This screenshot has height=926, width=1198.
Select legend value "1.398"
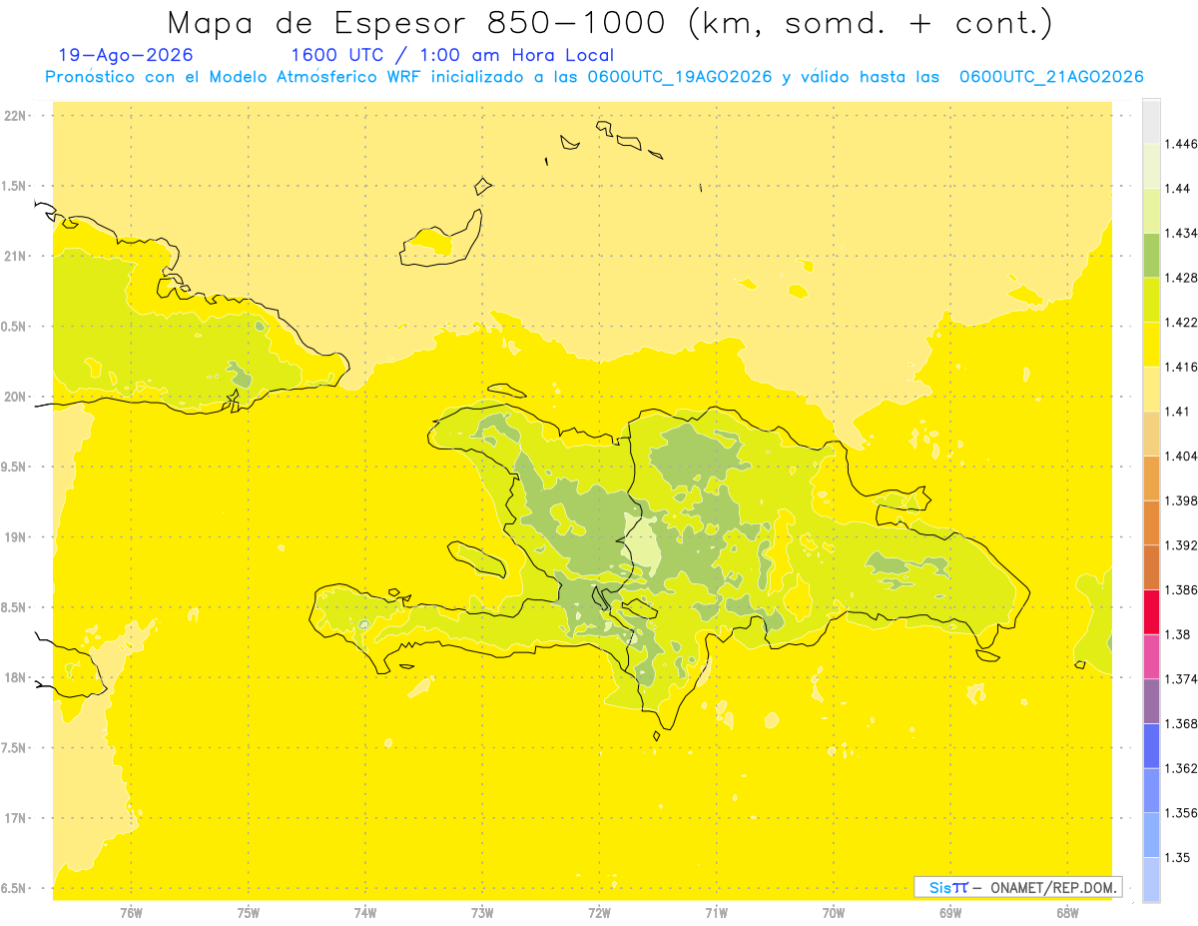coord(1180,500)
